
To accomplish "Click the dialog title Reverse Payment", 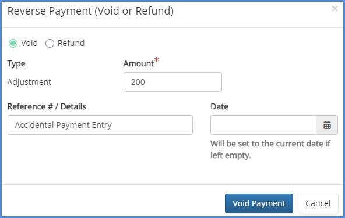I will click(x=90, y=11).
